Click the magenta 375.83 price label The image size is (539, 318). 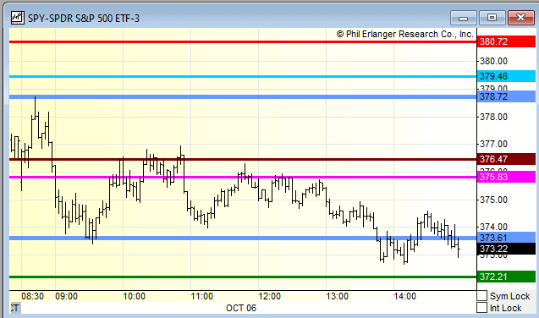coord(506,177)
